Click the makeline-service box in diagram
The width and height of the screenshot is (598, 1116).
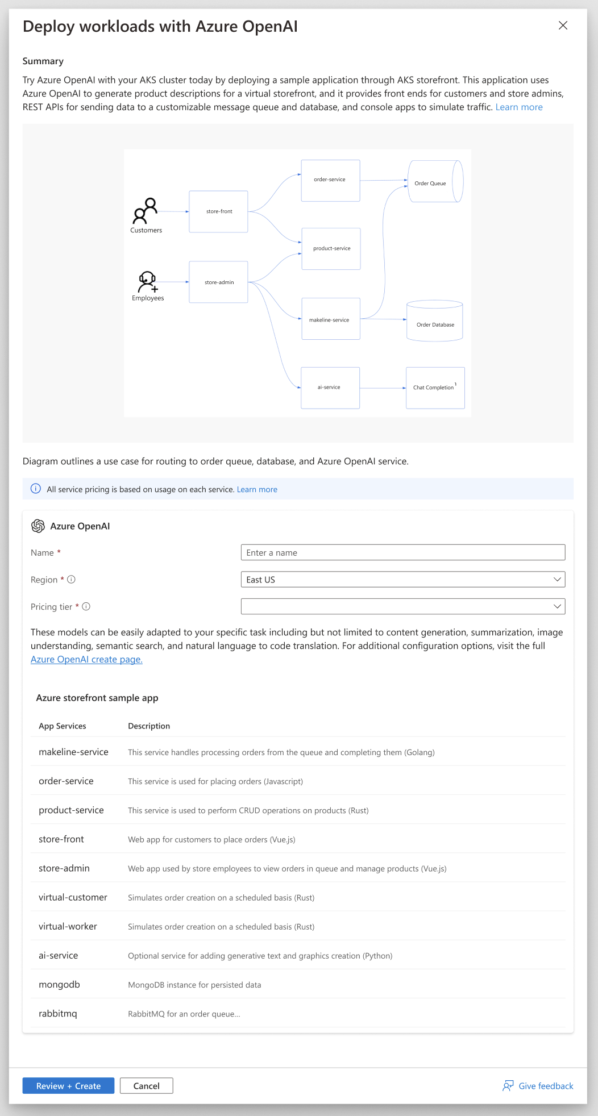tap(331, 319)
